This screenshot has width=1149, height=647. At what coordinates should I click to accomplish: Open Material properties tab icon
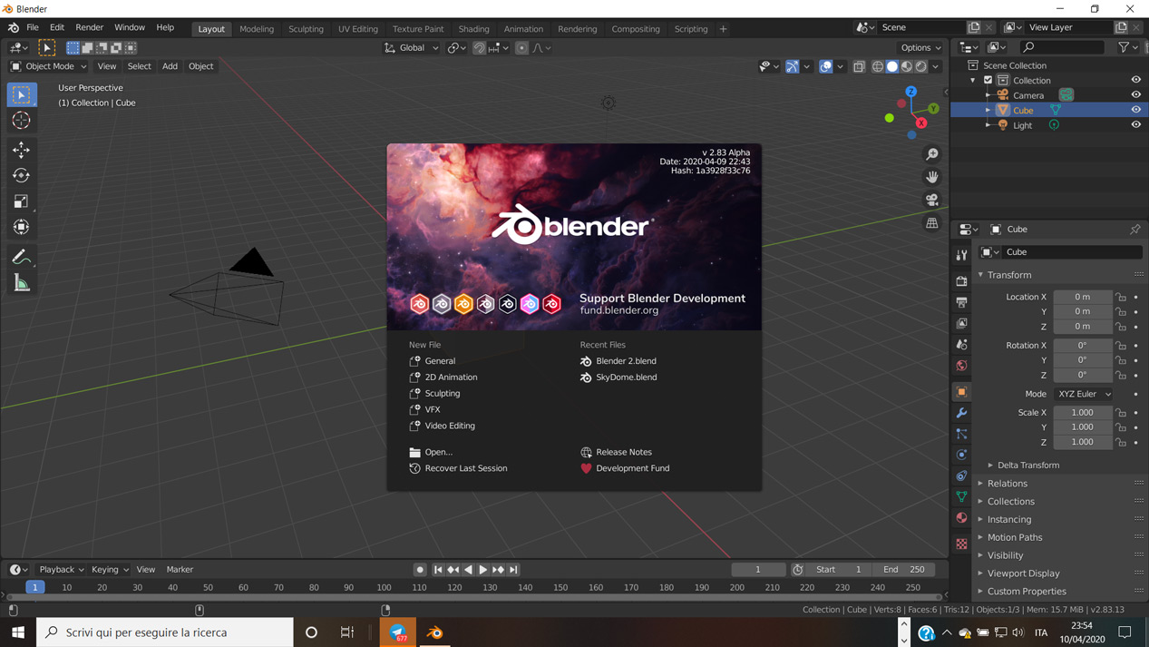pyautogui.click(x=961, y=518)
